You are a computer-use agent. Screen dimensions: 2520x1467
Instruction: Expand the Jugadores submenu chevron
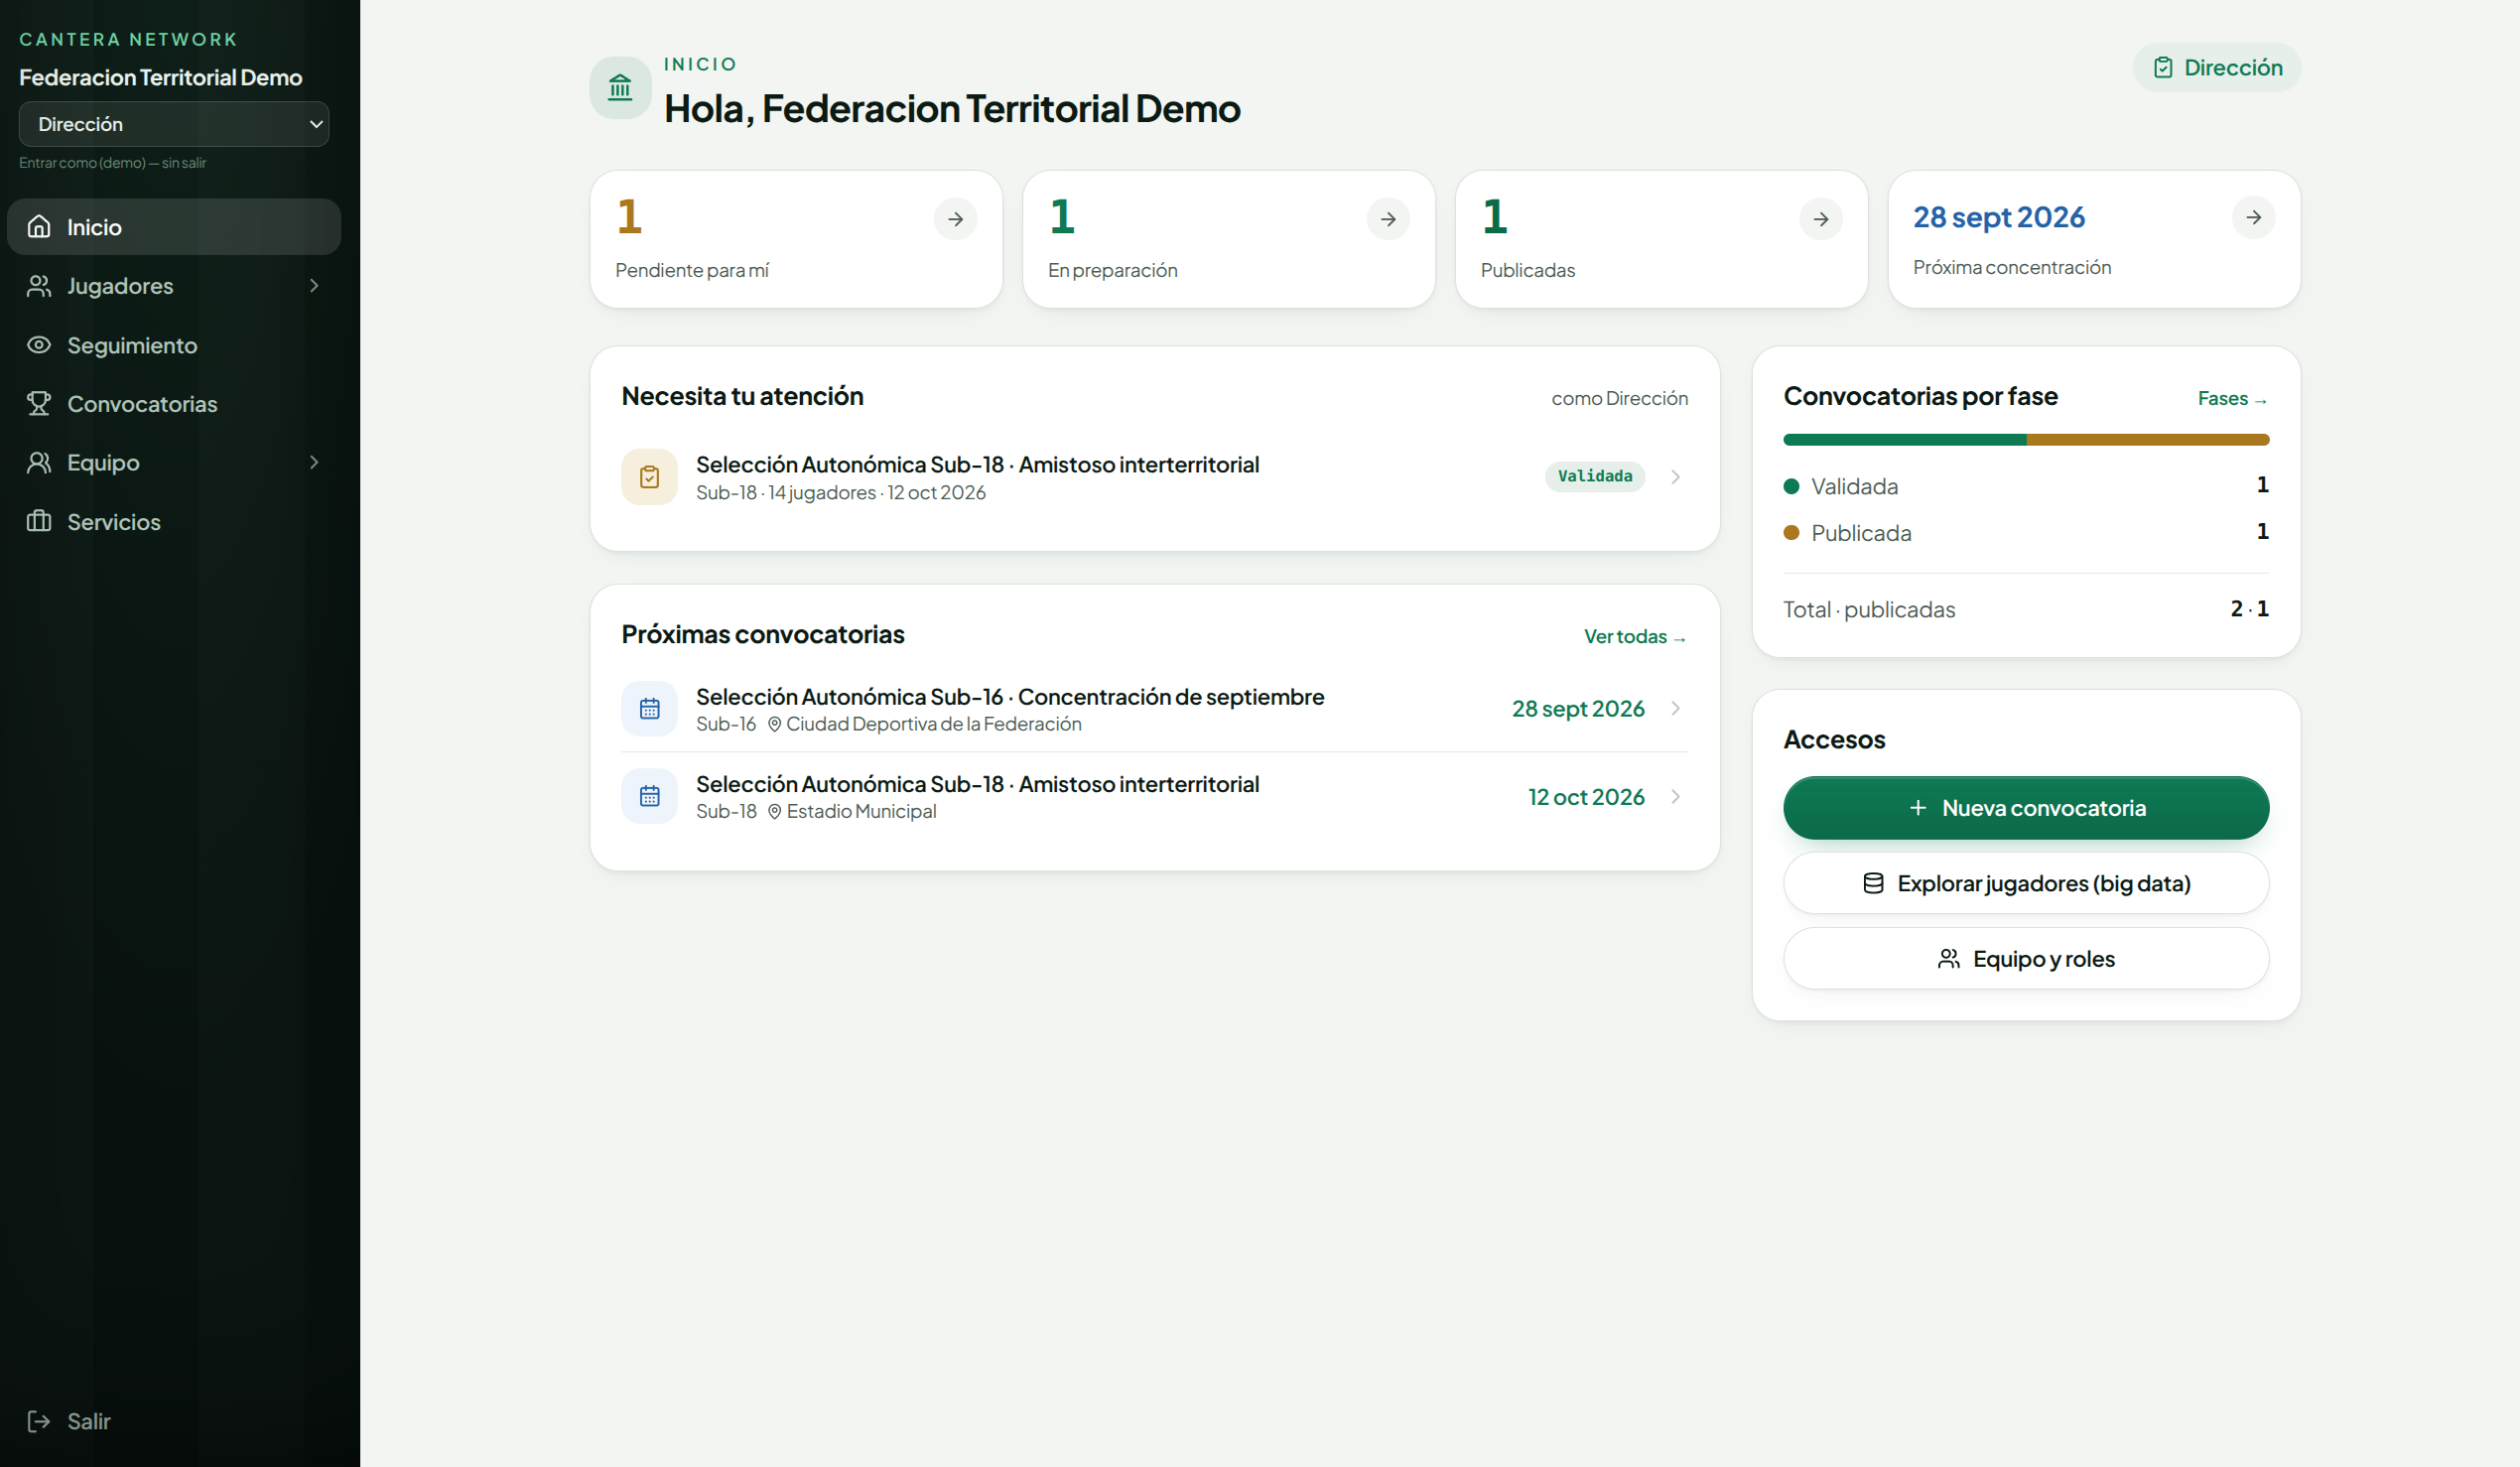[x=314, y=286]
